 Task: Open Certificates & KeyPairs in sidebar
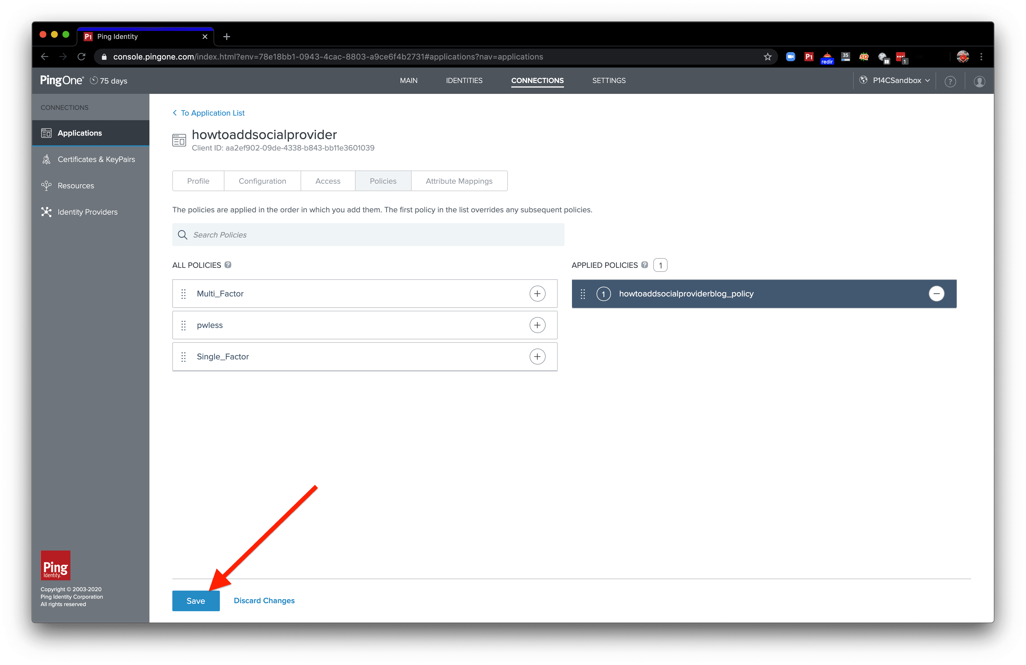click(x=90, y=159)
